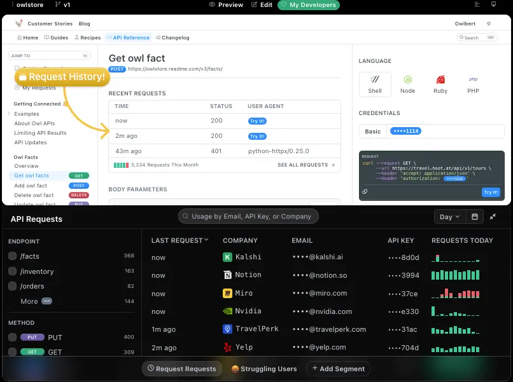Click the More ellipsis badge under Endpoint
The image size is (513, 382).
coord(47,301)
